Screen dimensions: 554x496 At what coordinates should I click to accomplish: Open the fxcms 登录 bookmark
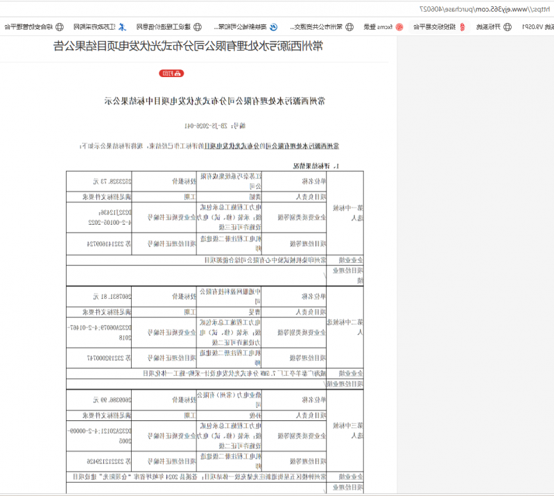pos(383,27)
